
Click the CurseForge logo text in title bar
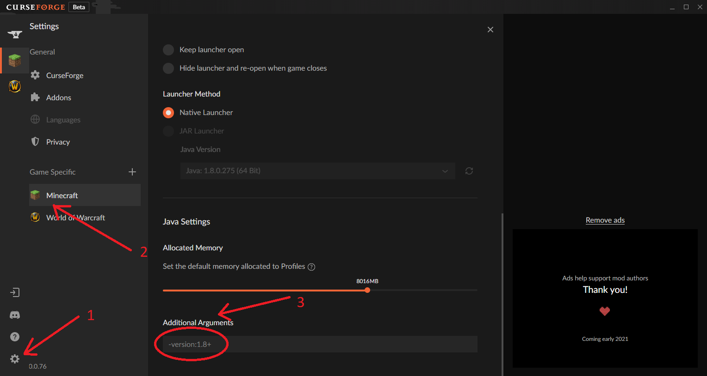tap(36, 7)
